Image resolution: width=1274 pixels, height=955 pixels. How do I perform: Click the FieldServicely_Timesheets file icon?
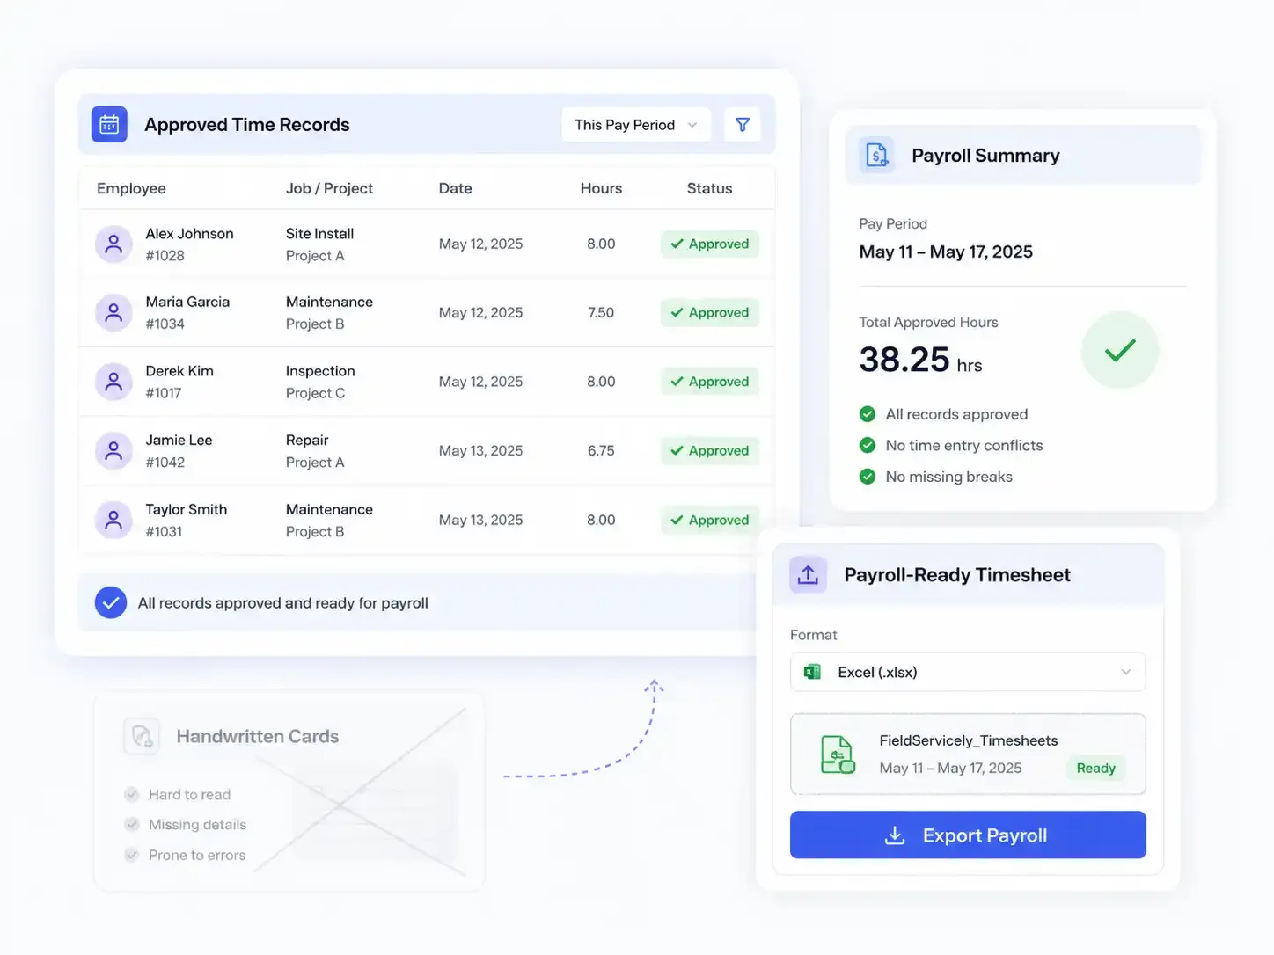click(x=837, y=755)
